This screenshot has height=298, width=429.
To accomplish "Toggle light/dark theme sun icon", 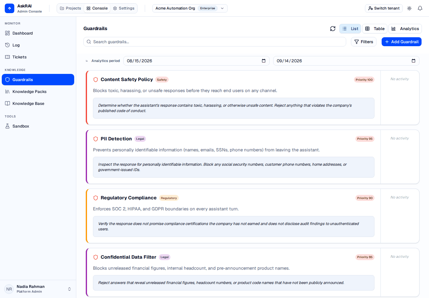I will (x=409, y=8).
